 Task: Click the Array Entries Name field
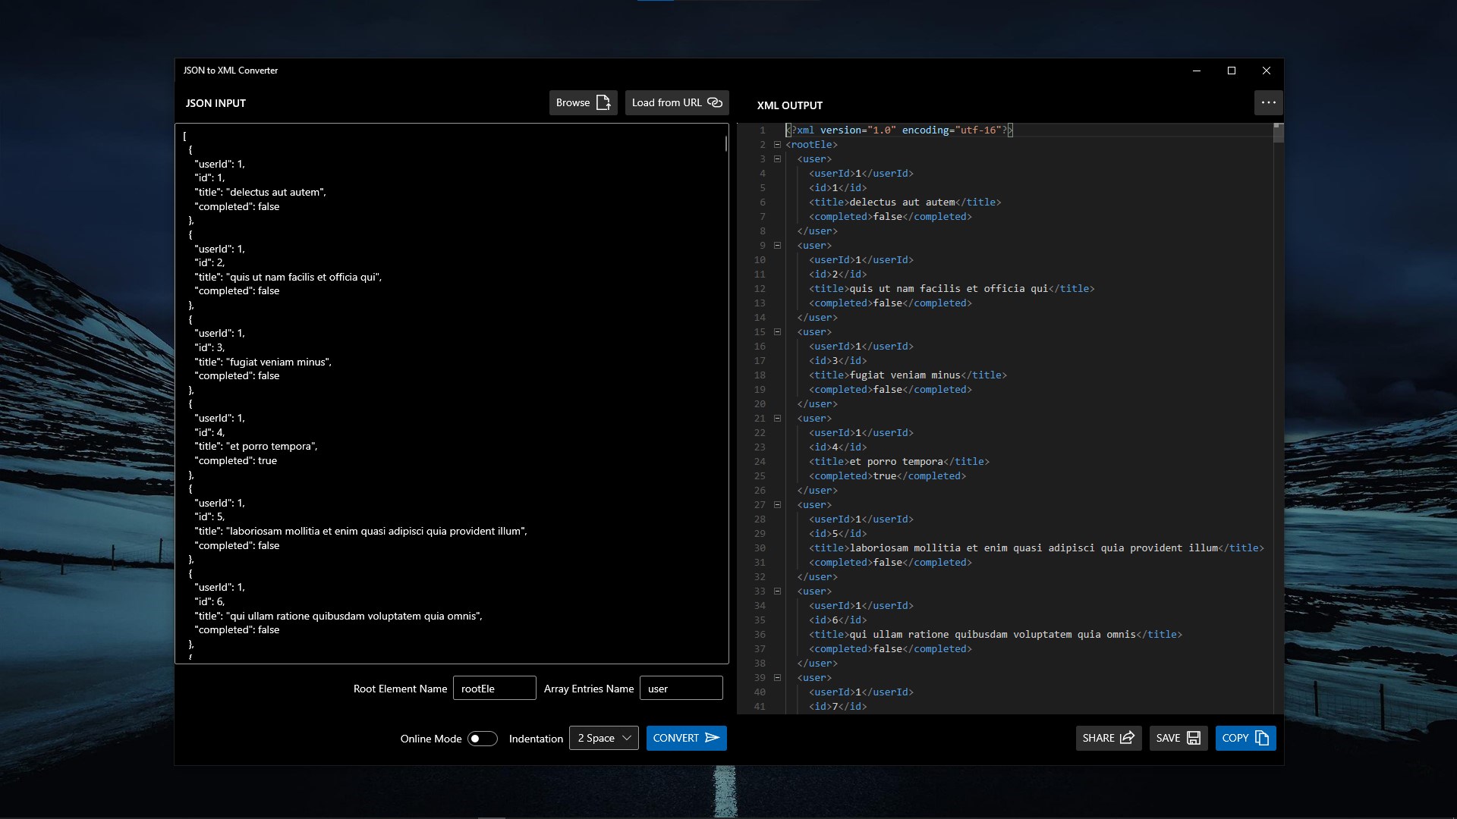coord(681,689)
